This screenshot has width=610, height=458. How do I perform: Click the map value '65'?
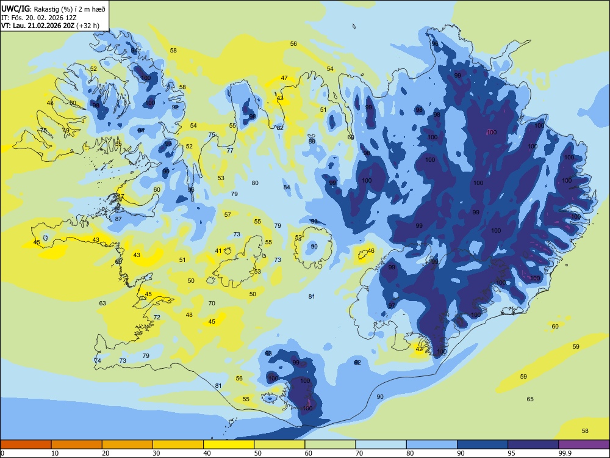point(530,399)
